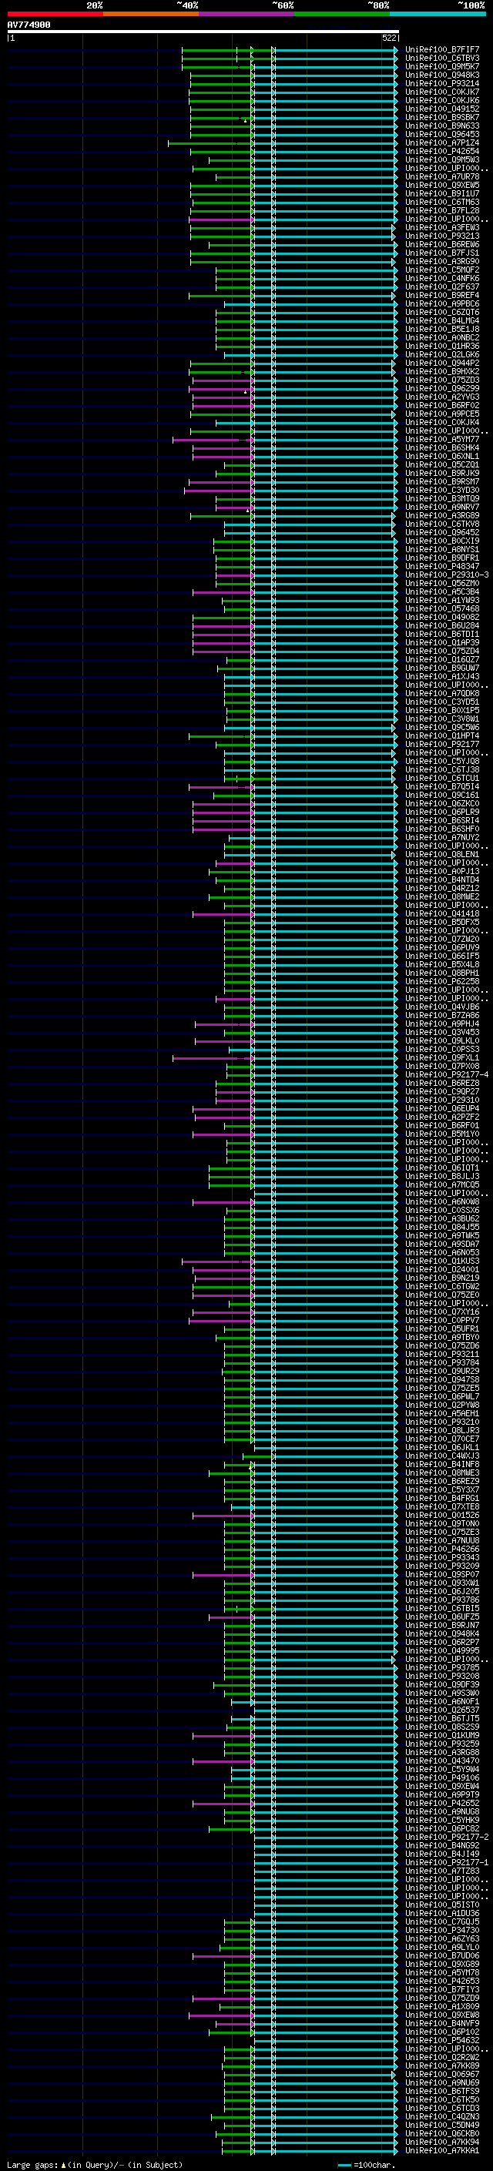This screenshot has height=2171, width=493.
Task: Open hit UniRef100_B7FIF7
Action: tap(441, 50)
